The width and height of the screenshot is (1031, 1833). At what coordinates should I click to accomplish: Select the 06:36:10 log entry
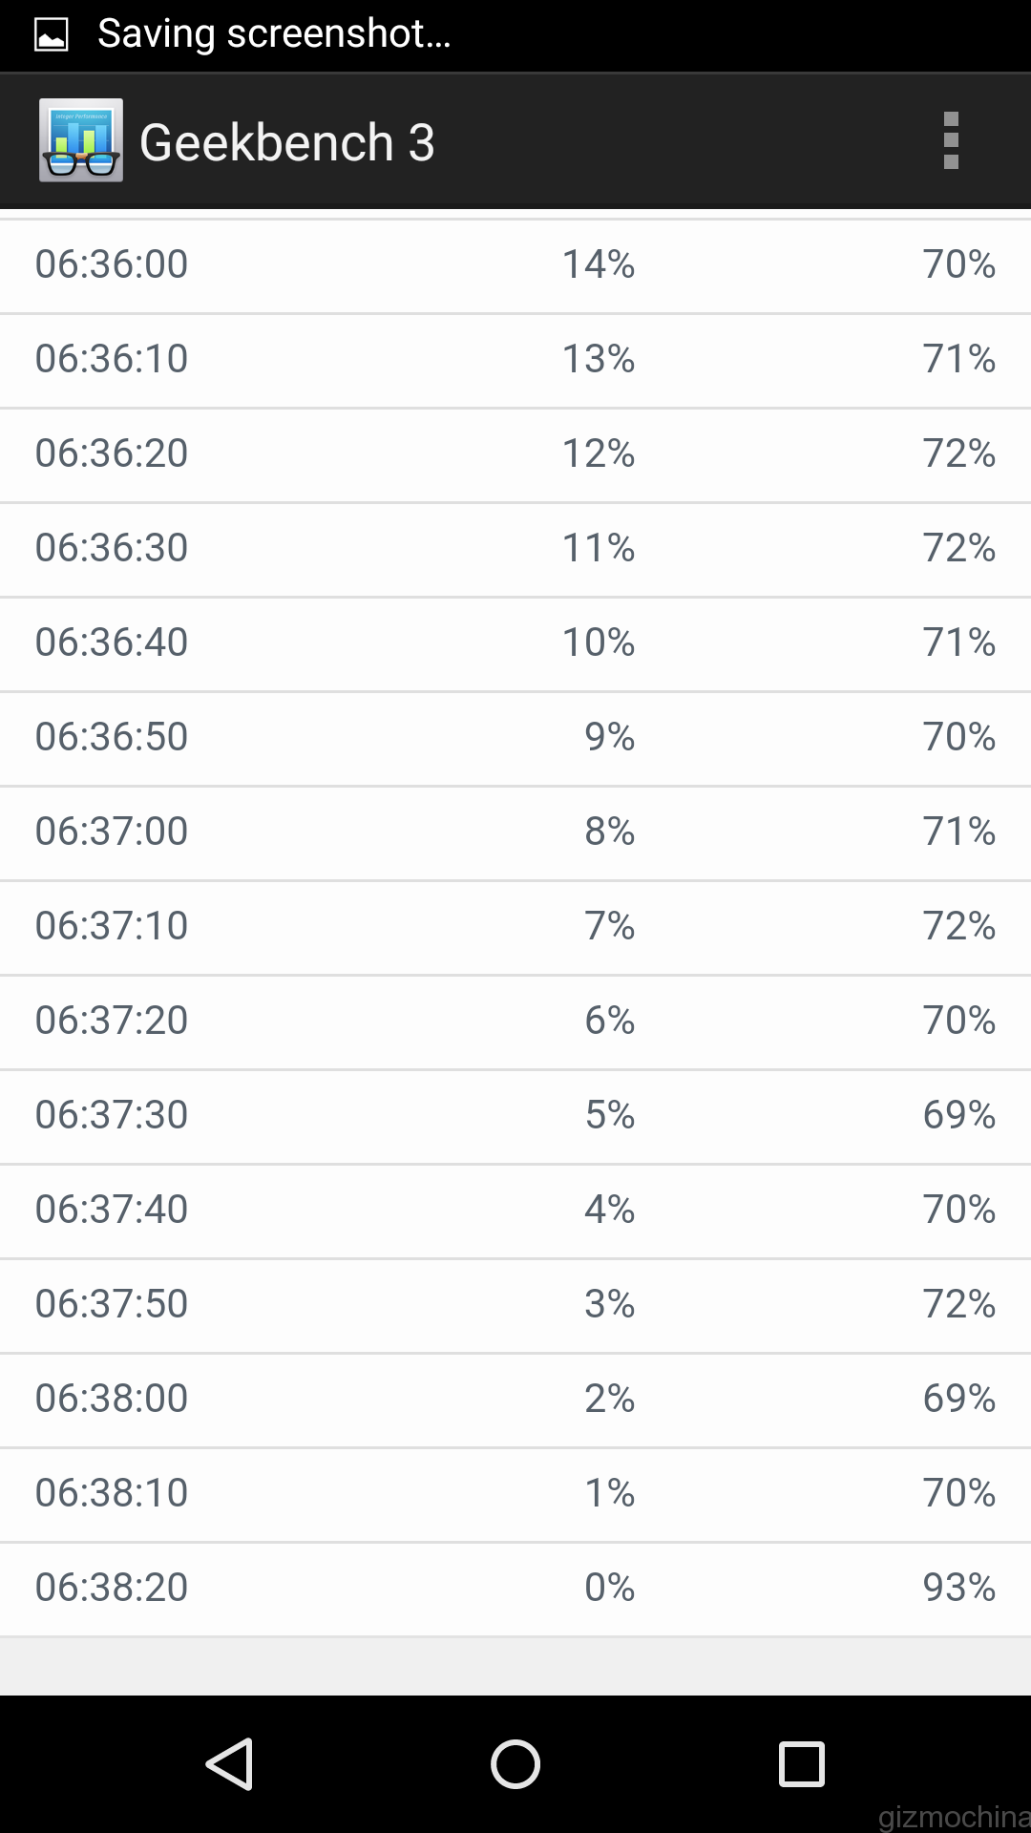click(515, 359)
